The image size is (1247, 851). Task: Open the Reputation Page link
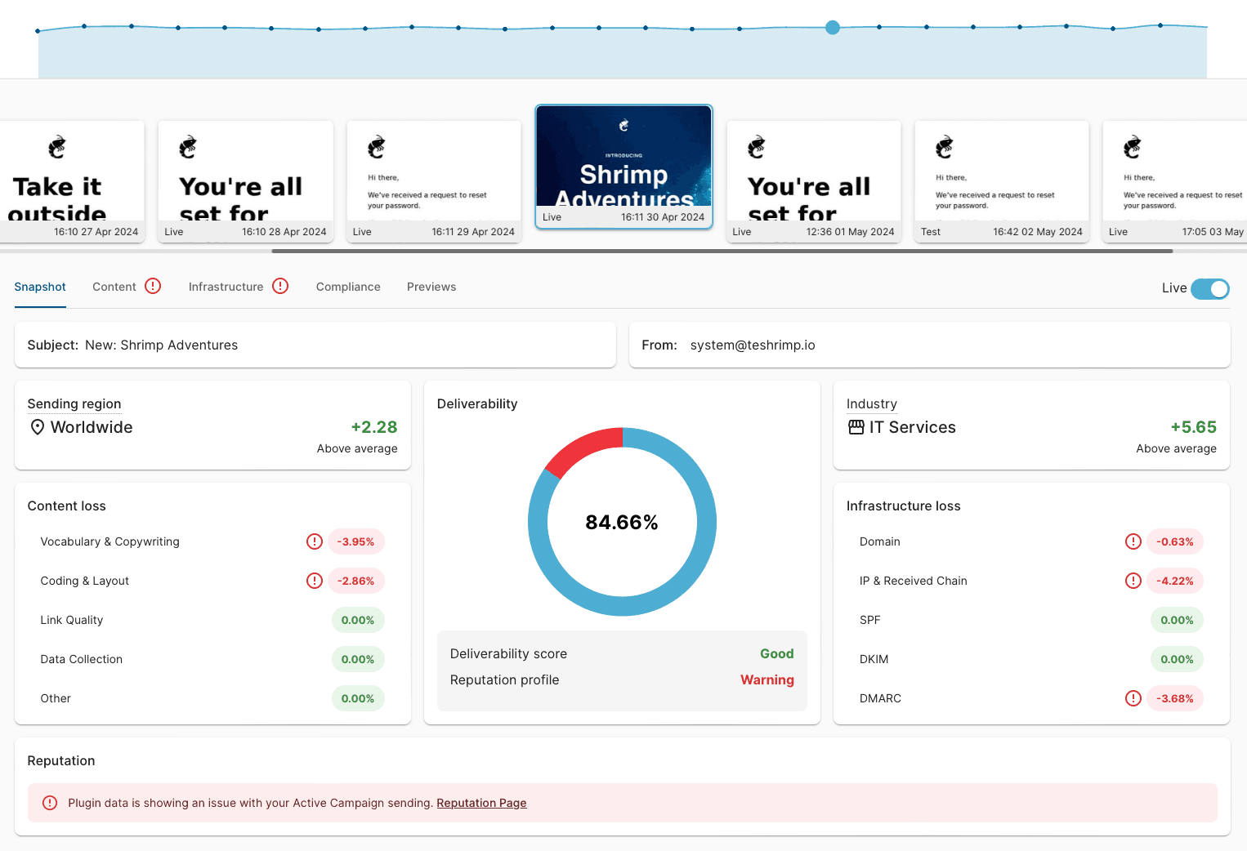pos(481,803)
